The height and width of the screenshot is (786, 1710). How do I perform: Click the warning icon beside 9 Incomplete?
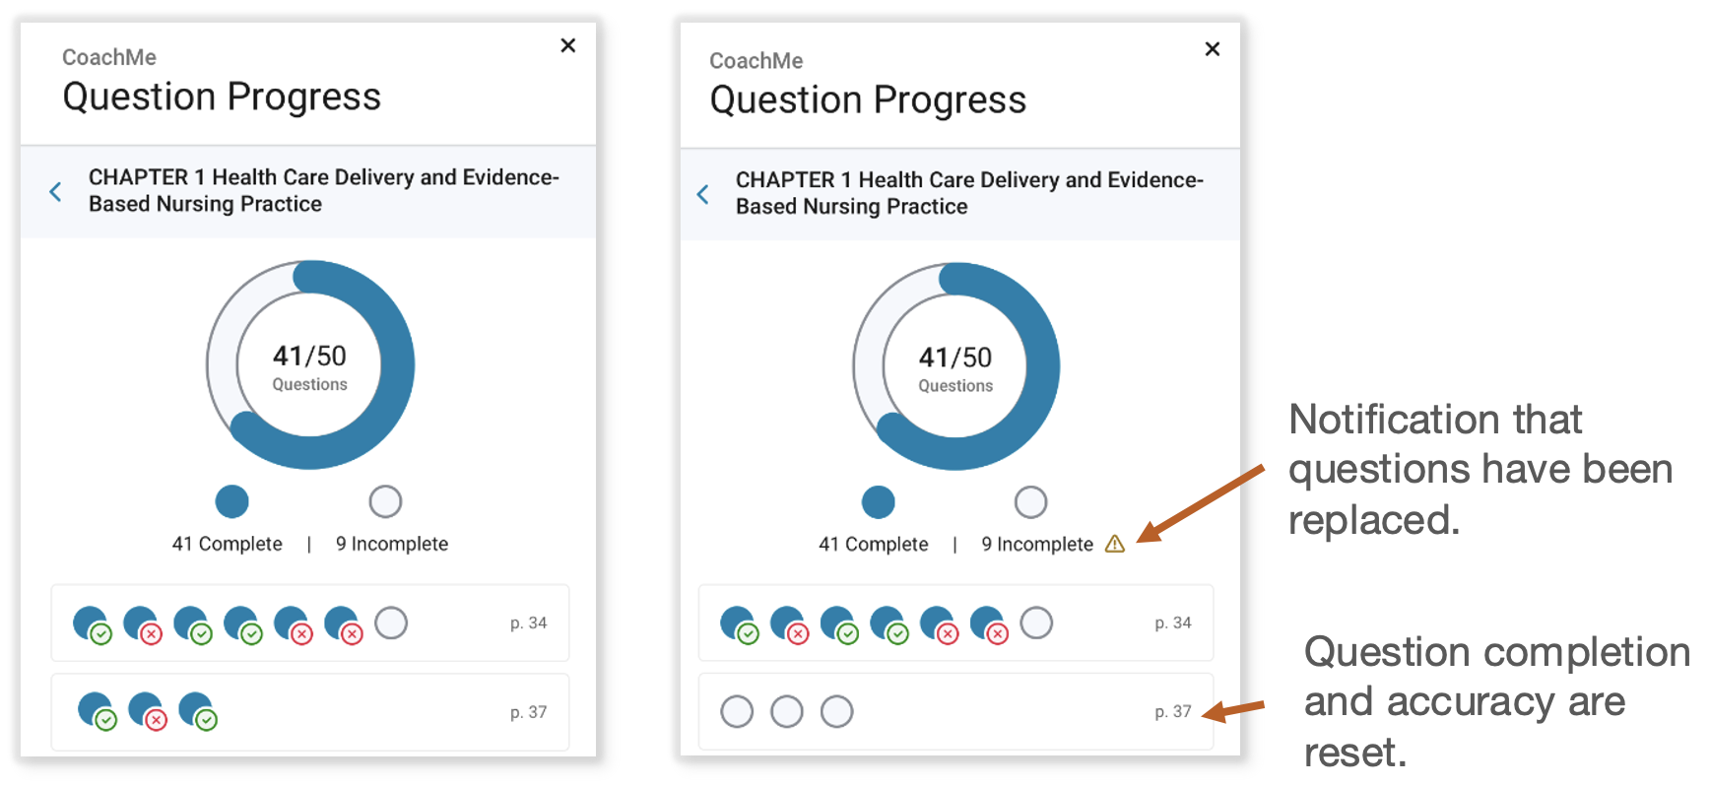(1115, 544)
